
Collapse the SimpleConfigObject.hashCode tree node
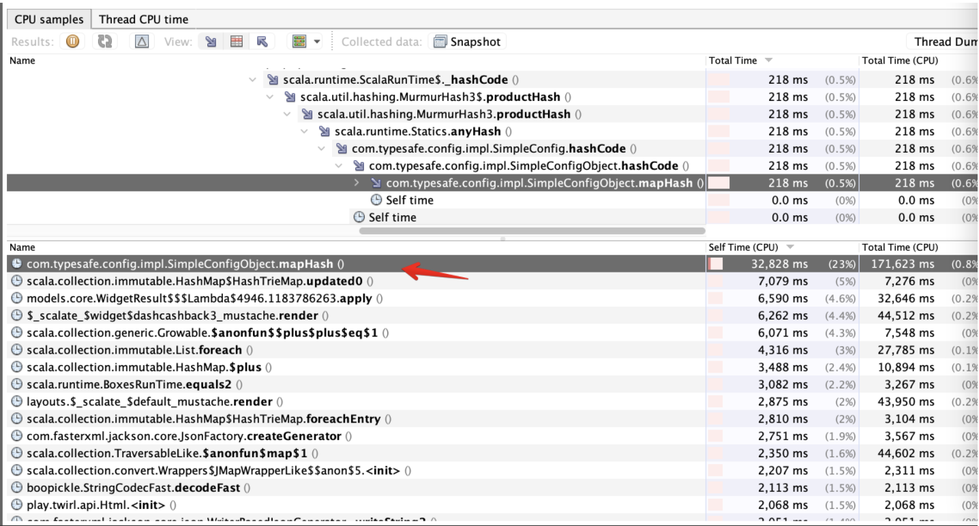point(339,166)
